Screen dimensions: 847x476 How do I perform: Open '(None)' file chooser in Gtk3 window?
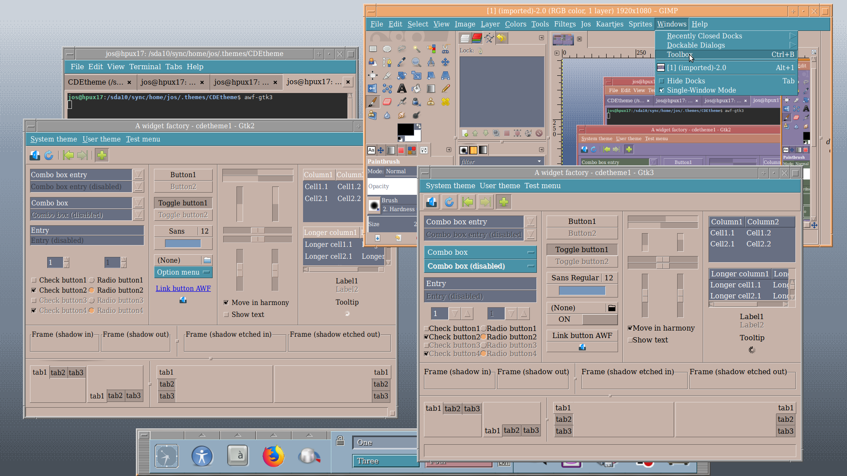click(582, 308)
